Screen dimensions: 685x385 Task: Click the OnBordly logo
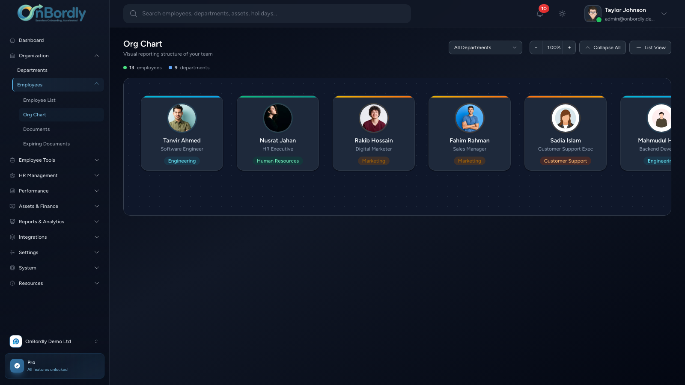(x=52, y=13)
